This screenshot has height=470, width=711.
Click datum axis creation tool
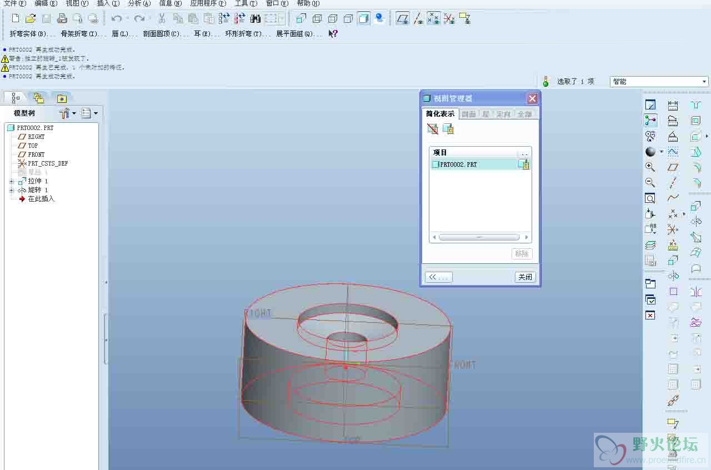pos(673,182)
